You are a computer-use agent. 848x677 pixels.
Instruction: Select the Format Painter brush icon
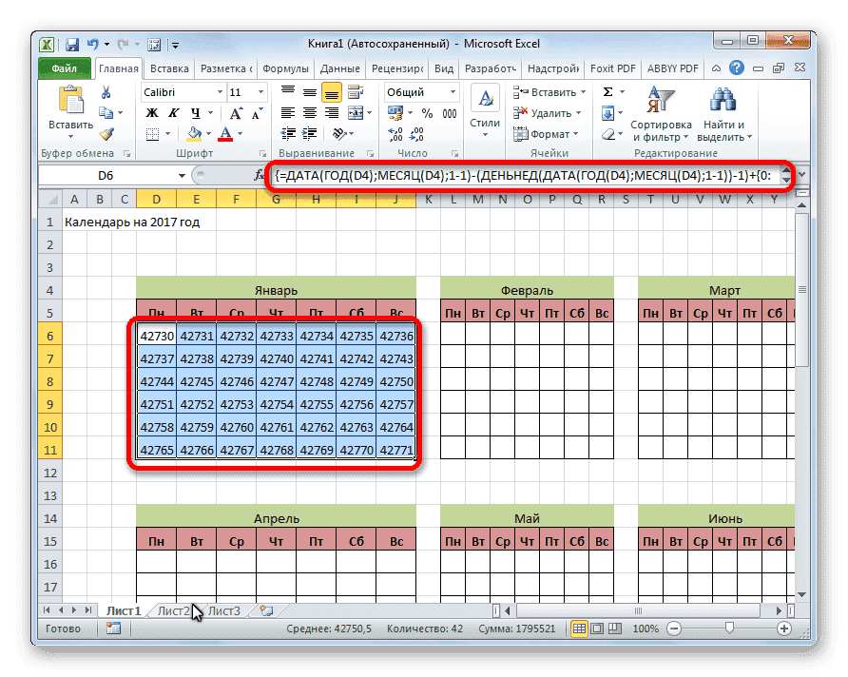click(x=106, y=134)
